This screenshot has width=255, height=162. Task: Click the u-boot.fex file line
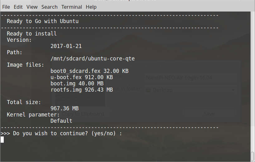tap(81, 77)
